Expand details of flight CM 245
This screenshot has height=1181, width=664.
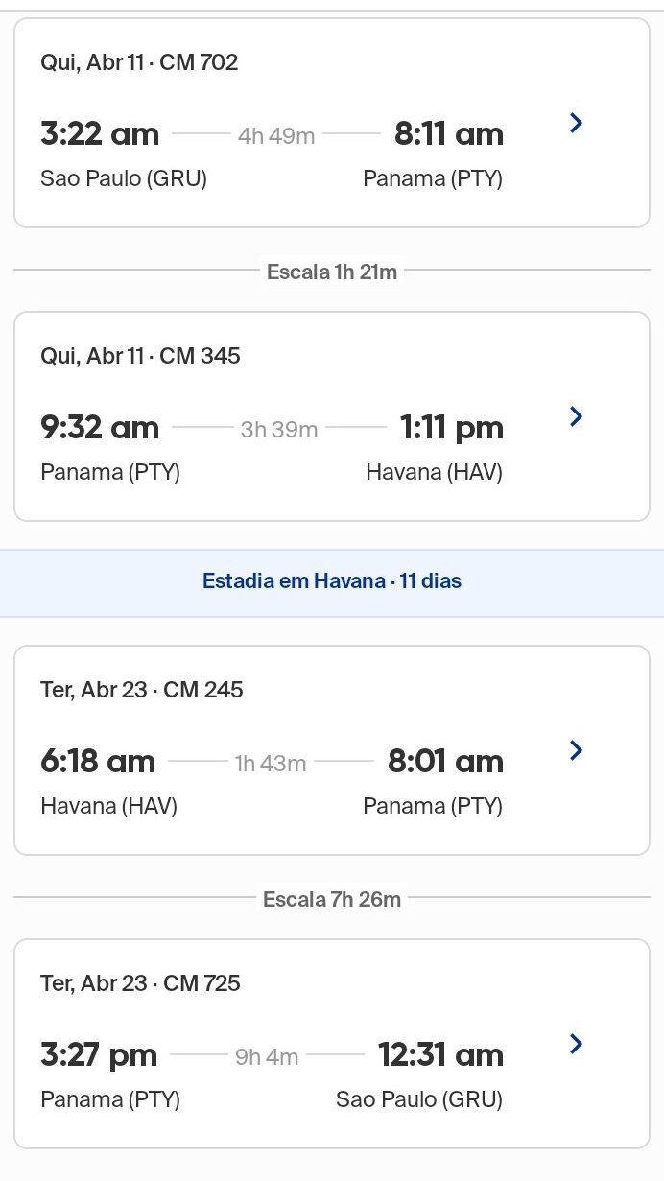pyautogui.click(x=575, y=750)
